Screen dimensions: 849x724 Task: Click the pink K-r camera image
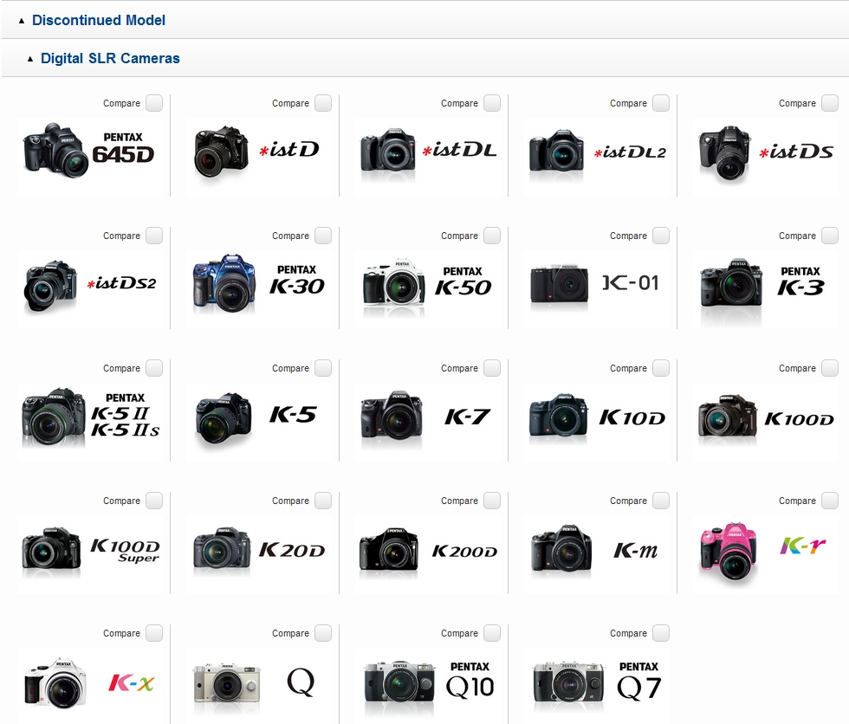coord(729,552)
